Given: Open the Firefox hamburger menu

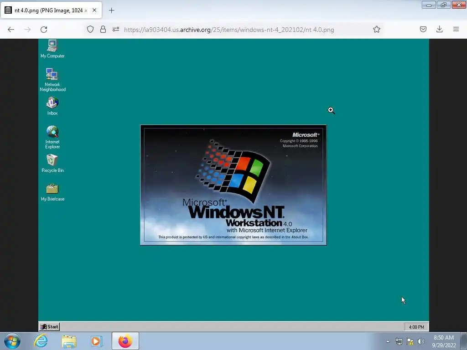Looking at the screenshot, I should [456, 29].
